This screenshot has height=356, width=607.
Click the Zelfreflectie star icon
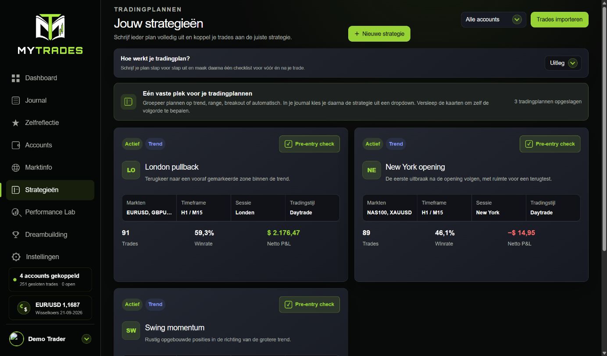(16, 123)
